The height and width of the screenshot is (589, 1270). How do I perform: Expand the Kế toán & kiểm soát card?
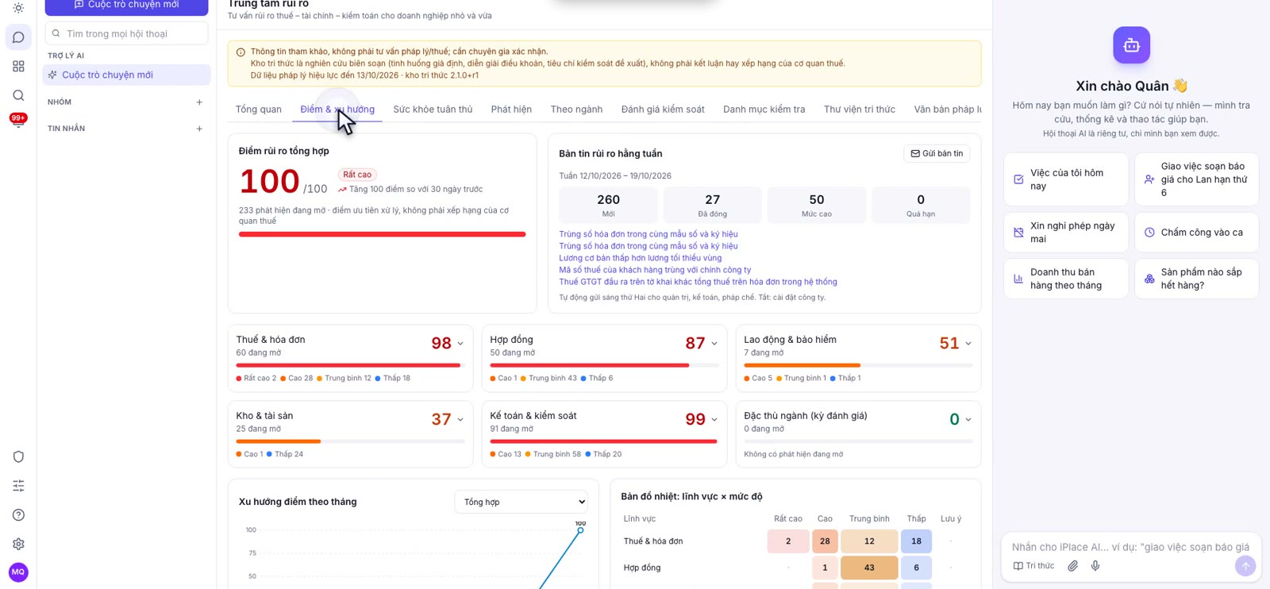click(714, 420)
